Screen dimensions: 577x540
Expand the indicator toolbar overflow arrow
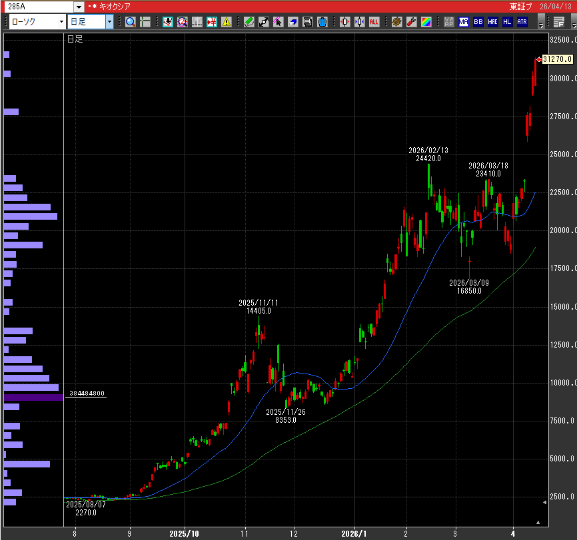point(540,22)
